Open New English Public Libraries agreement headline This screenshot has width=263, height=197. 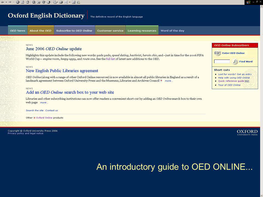pos(62,71)
